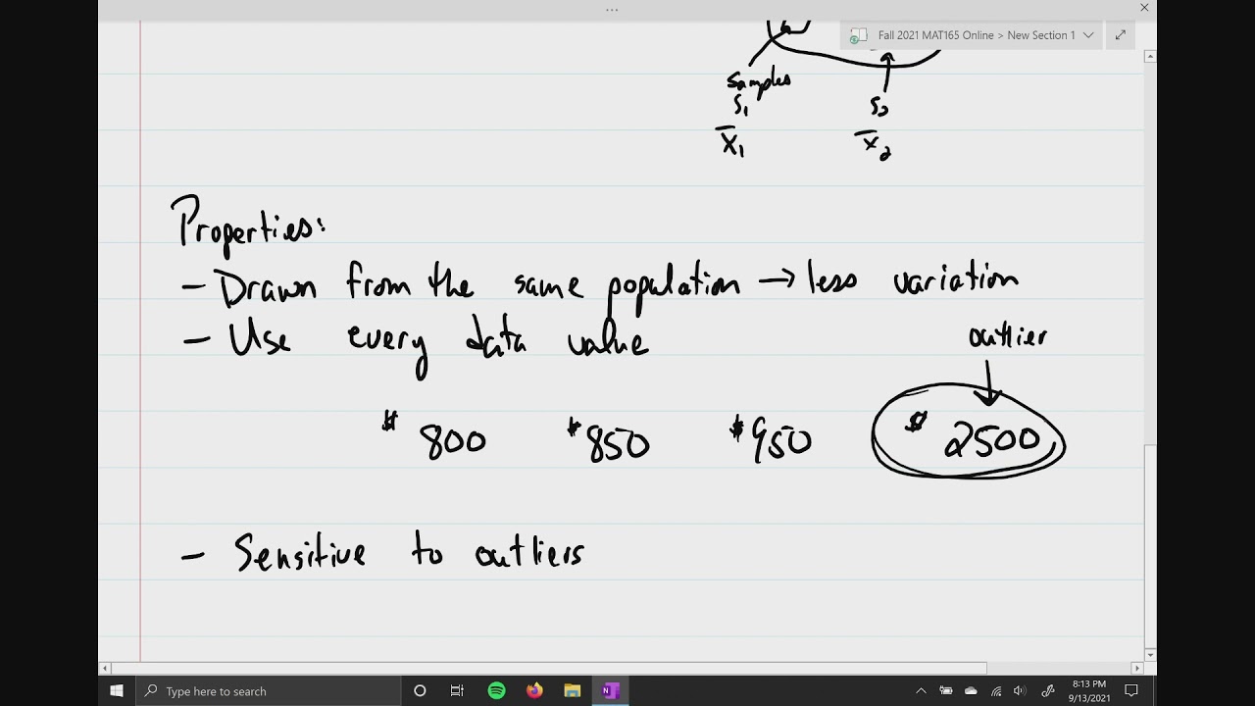This screenshot has width=1255, height=706.
Task: Open File Explorer from the taskbar
Action: 573,691
